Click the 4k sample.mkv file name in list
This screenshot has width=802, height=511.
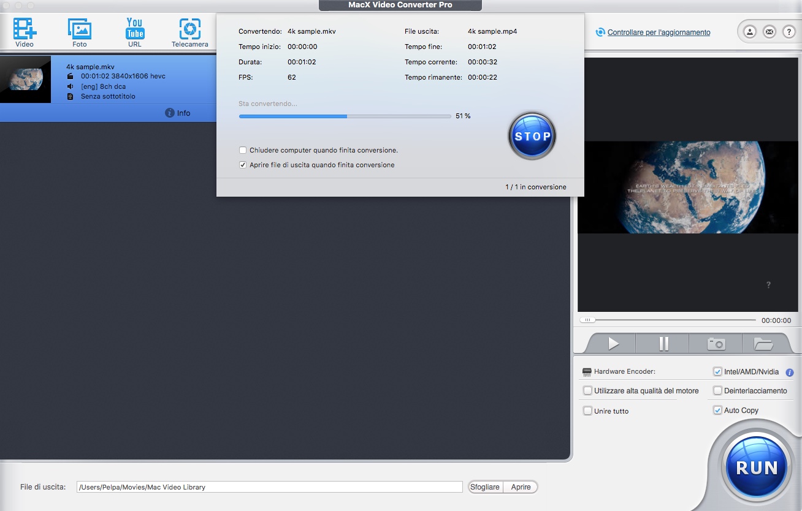[90, 67]
